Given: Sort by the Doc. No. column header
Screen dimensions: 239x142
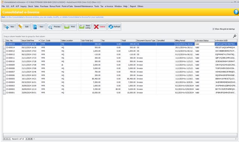Looking at the screenshot, I should (x=13, y=41).
